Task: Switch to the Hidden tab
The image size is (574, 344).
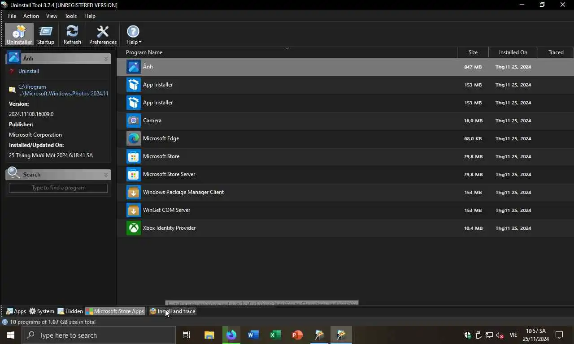Action: point(70,311)
